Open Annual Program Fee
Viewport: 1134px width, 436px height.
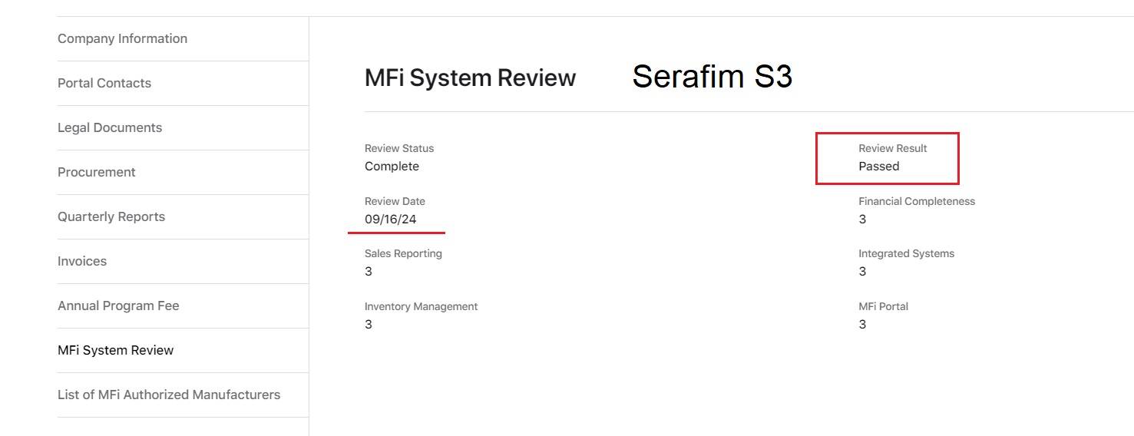click(118, 306)
